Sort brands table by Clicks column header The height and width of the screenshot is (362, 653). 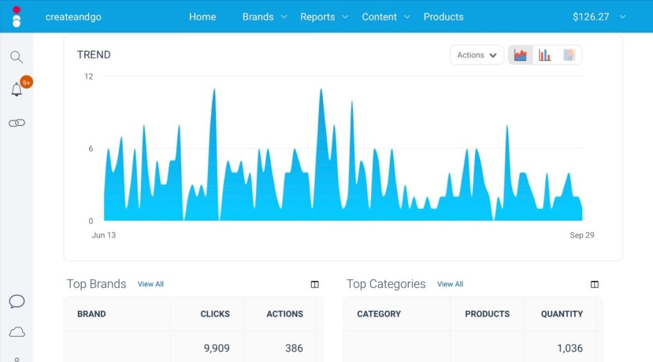click(215, 314)
